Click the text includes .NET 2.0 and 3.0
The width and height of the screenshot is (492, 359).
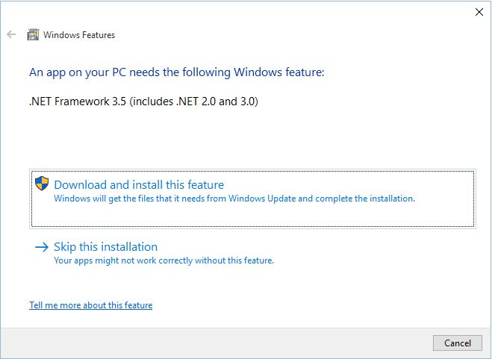click(x=193, y=102)
